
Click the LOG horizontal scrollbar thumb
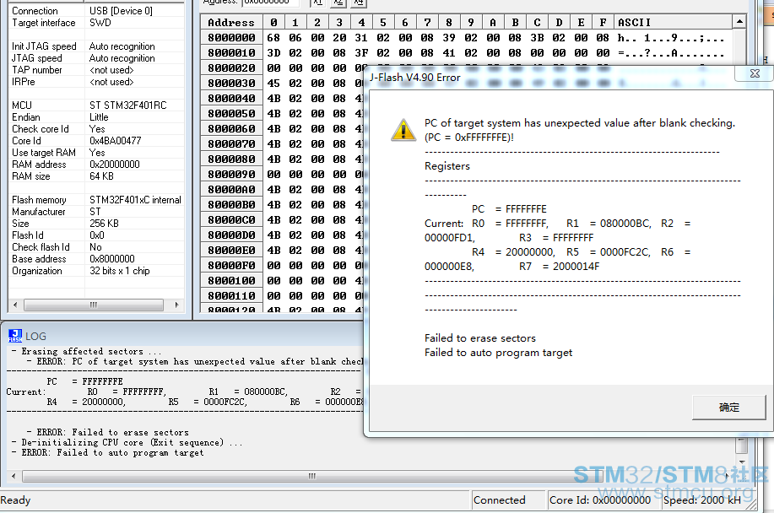point(312,476)
